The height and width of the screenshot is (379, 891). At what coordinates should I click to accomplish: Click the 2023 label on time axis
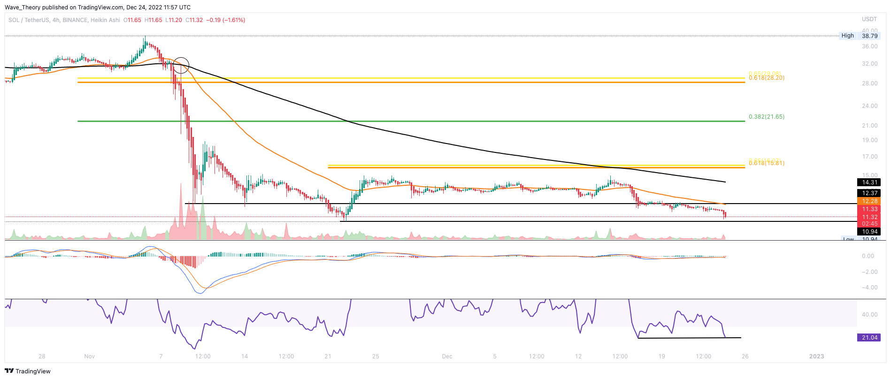click(817, 356)
